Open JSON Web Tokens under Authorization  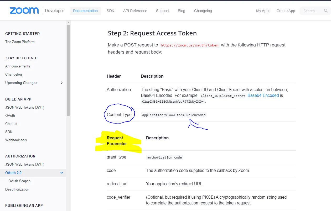tap(25, 164)
